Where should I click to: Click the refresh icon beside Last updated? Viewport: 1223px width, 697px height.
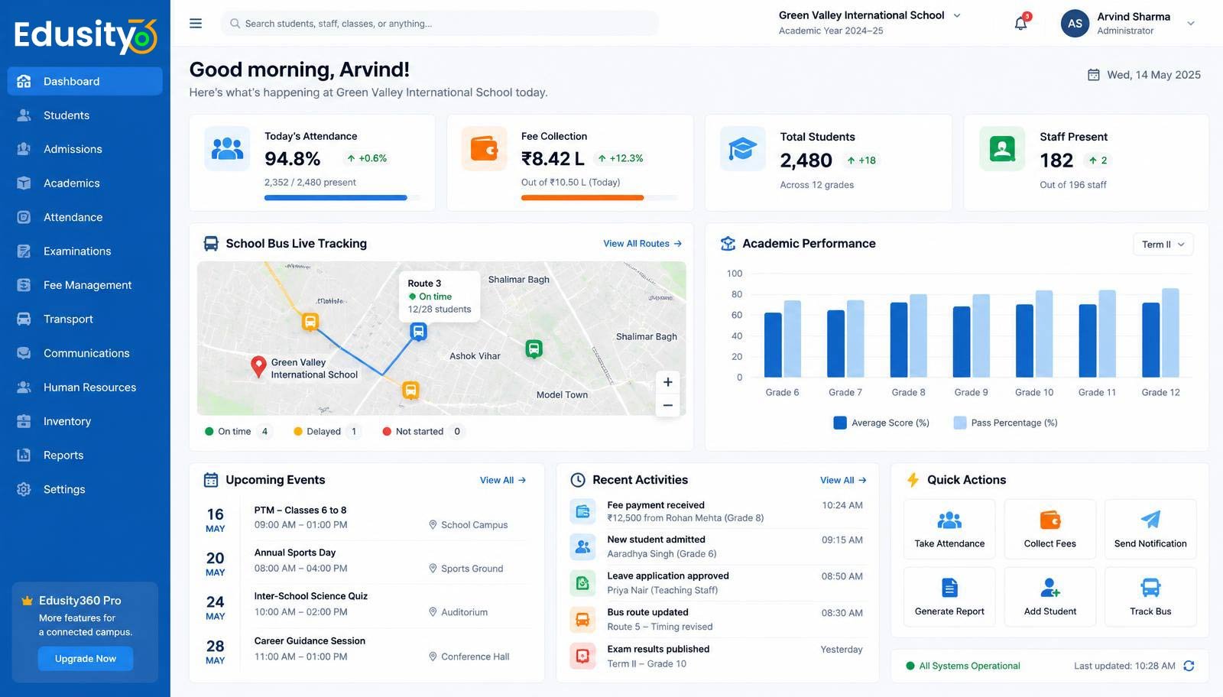1189,666
